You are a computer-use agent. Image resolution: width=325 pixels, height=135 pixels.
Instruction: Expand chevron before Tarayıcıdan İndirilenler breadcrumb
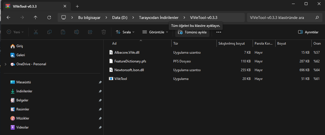133,18
